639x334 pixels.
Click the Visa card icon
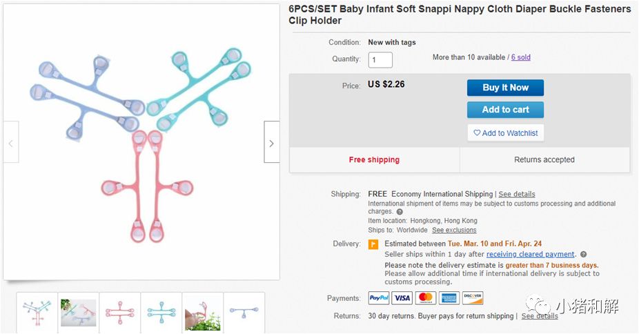click(402, 298)
